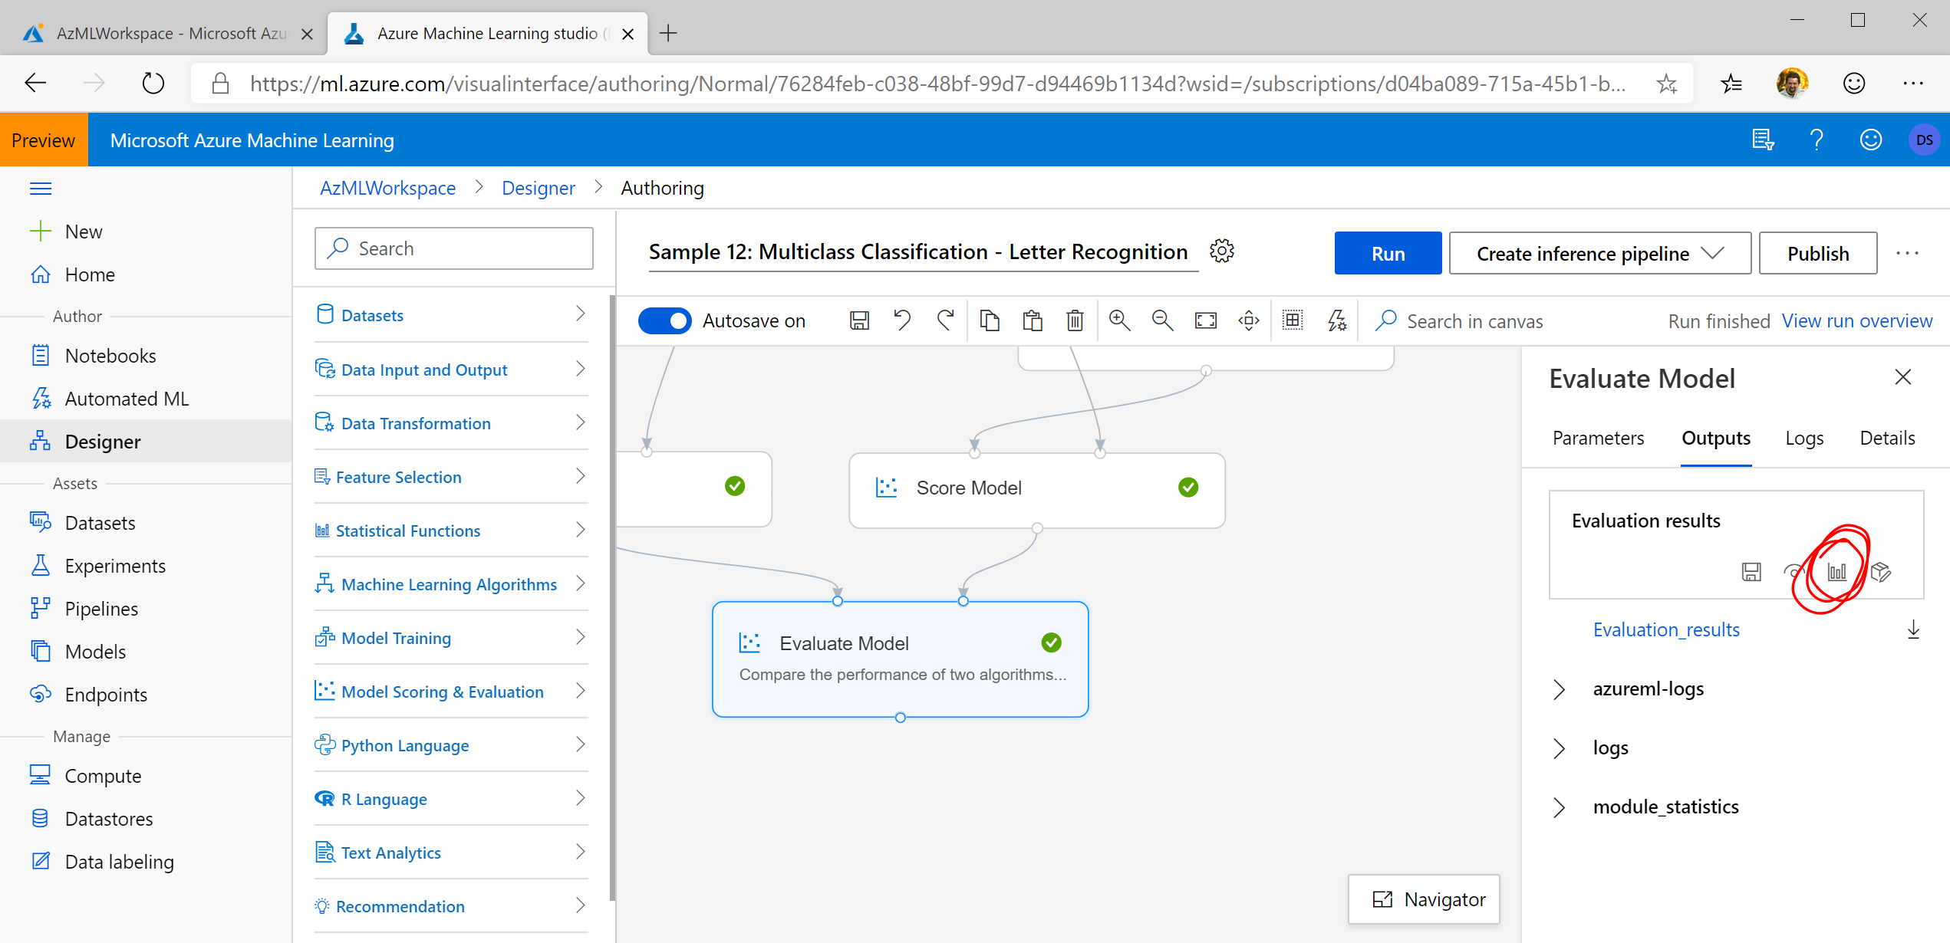
Task: Click the zoom to fit icon
Action: pos(1206,320)
